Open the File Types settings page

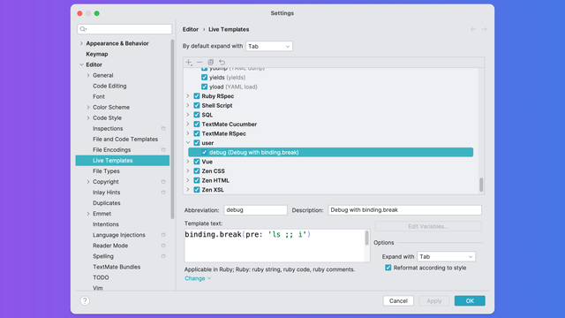click(x=106, y=171)
